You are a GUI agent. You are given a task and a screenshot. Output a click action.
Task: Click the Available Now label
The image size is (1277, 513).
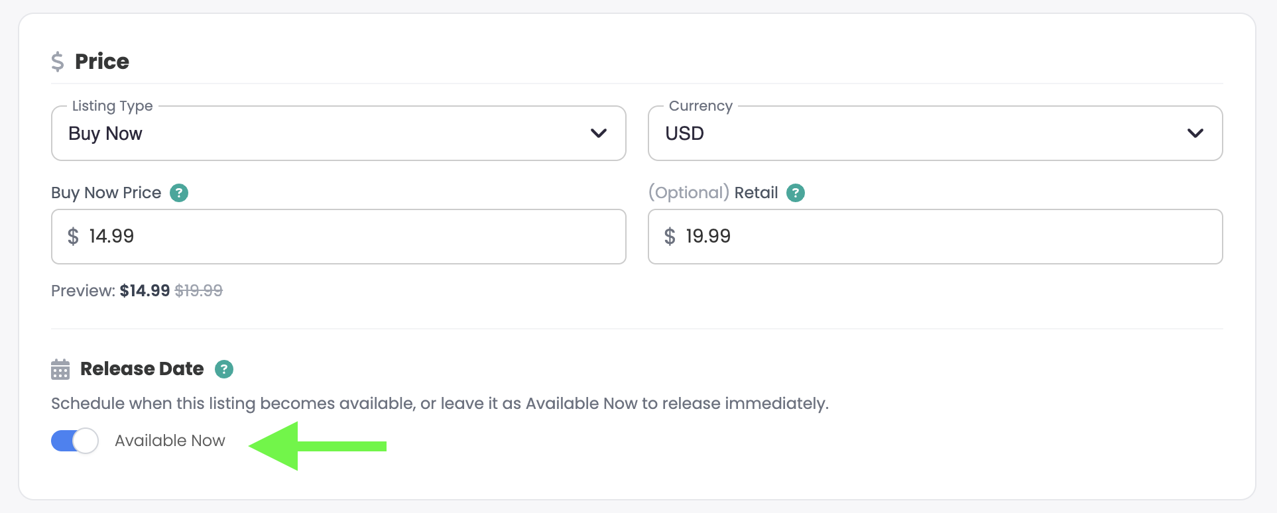click(x=170, y=441)
